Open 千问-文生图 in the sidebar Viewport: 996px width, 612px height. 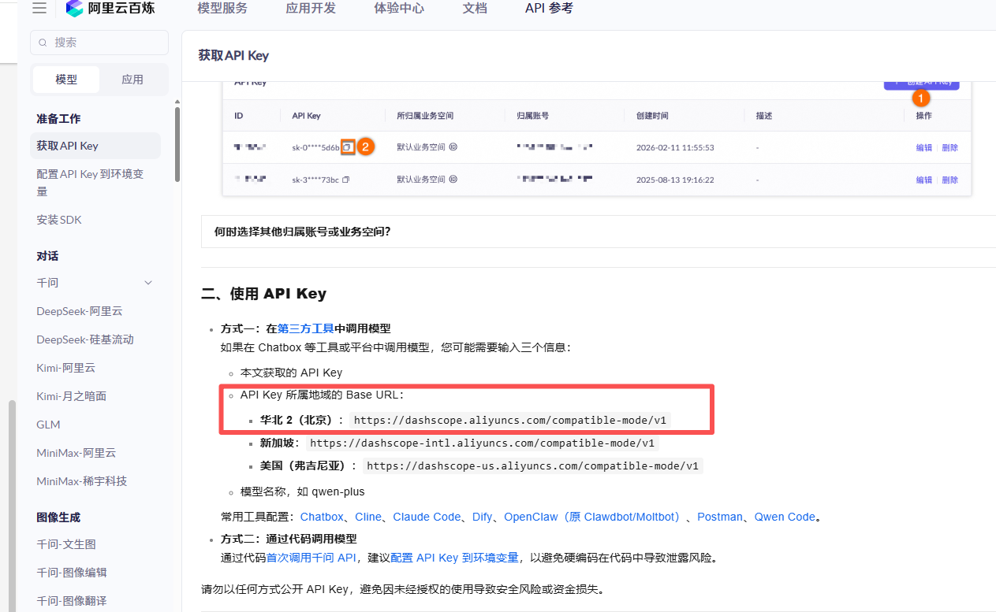(66, 544)
